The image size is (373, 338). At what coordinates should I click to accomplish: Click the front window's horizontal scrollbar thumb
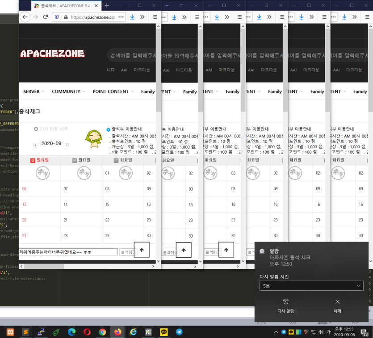[44, 267]
